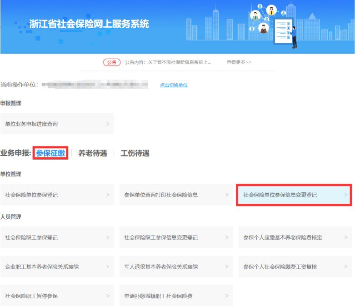Viewport: 355px width, 306px height.
Task: Click the 浙江省社会保险网上服务系统 header title
Action: 89,24
